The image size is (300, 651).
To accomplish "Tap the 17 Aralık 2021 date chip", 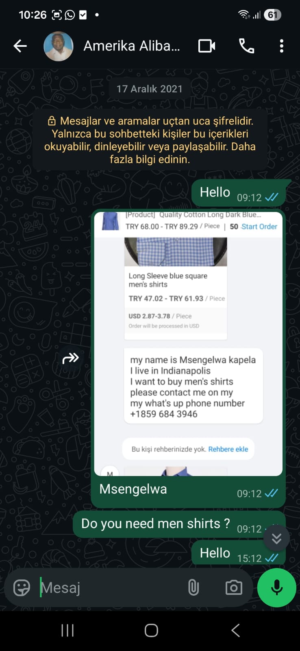I will tap(150, 89).
